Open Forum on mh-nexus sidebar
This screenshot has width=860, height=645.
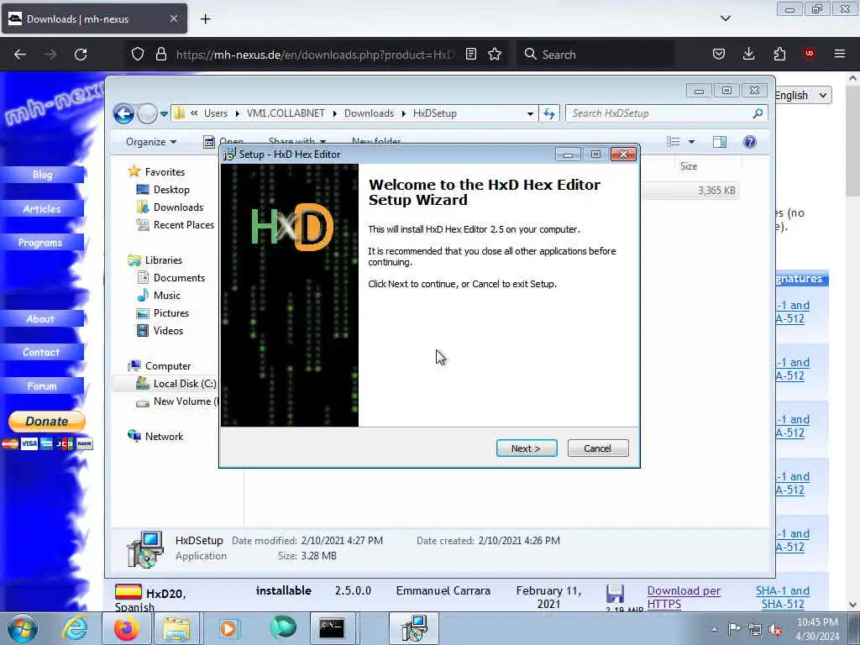point(42,386)
